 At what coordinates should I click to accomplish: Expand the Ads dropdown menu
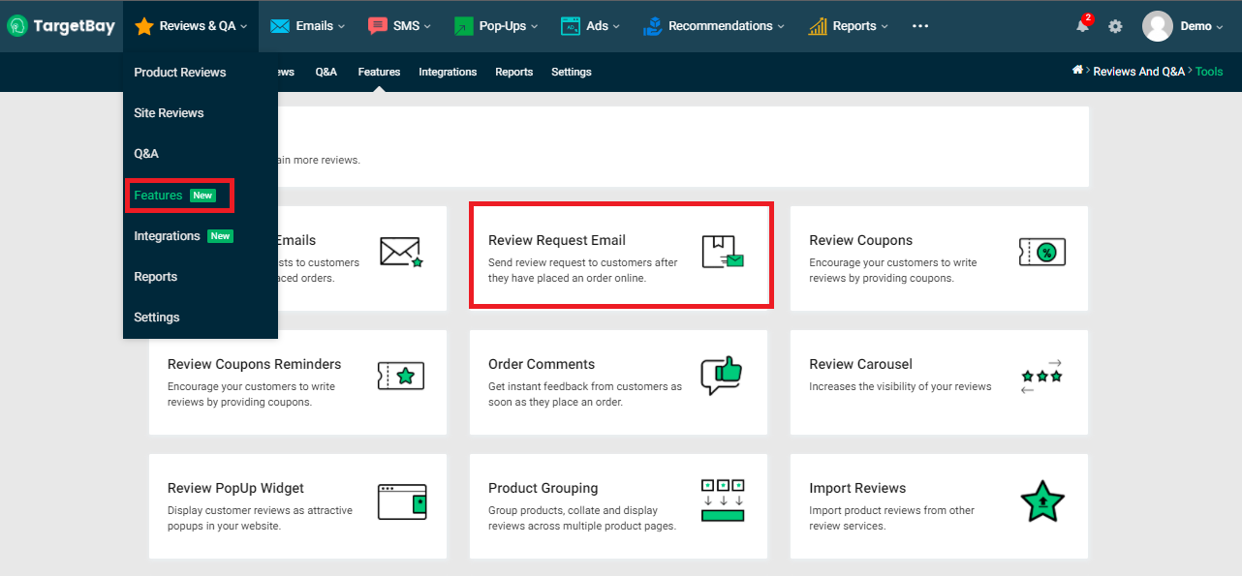pos(590,26)
